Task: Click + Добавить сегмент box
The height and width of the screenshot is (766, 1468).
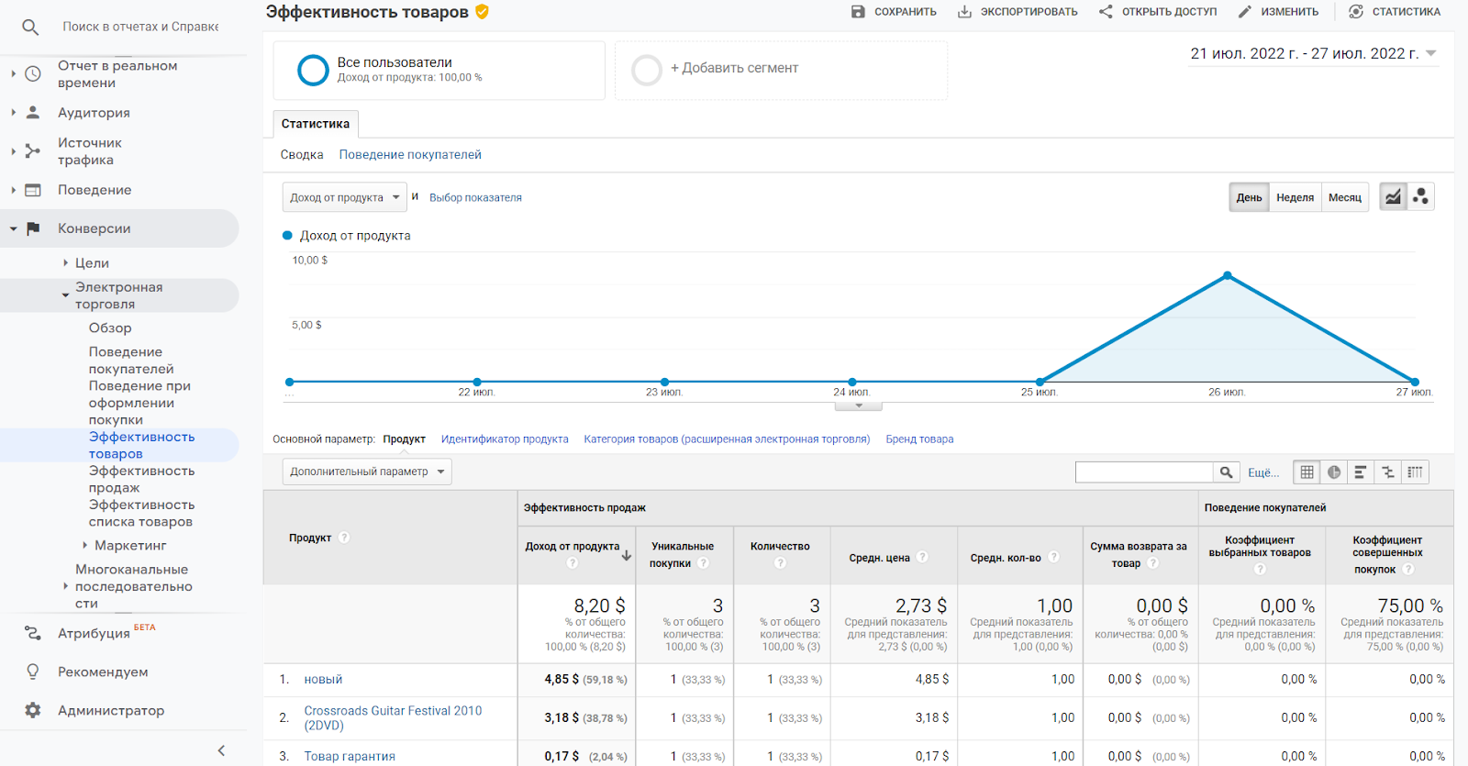Action: click(782, 71)
